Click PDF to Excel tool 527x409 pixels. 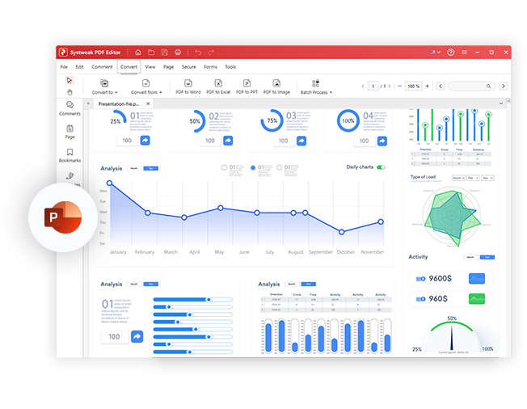(218, 86)
